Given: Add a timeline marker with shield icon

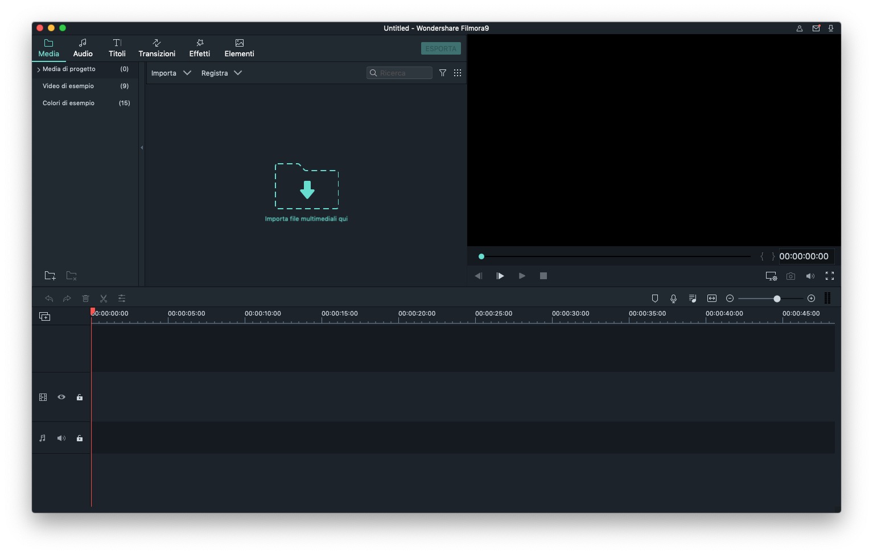Looking at the screenshot, I should (654, 299).
